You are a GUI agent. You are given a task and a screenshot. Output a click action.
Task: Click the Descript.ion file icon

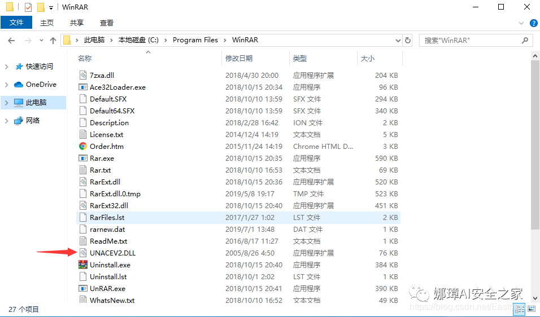pos(82,123)
